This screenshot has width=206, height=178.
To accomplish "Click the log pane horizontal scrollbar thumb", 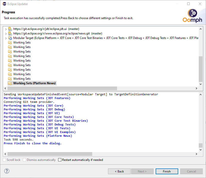I will tap(50, 154).
